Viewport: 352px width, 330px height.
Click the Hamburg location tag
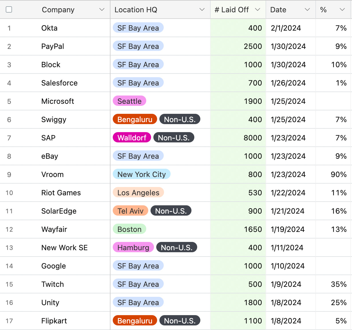point(133,247)
